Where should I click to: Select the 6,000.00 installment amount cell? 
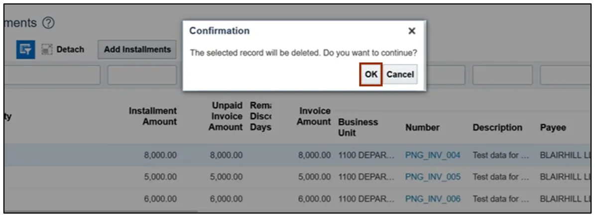tap(160, 199)
